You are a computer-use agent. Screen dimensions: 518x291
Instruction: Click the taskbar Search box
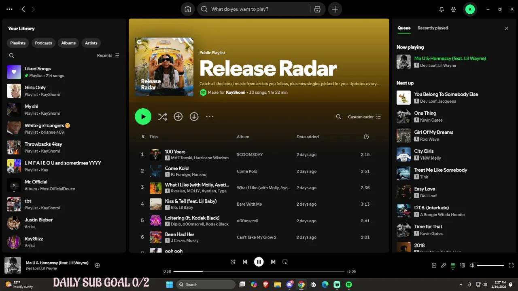(x=205, y=285)
